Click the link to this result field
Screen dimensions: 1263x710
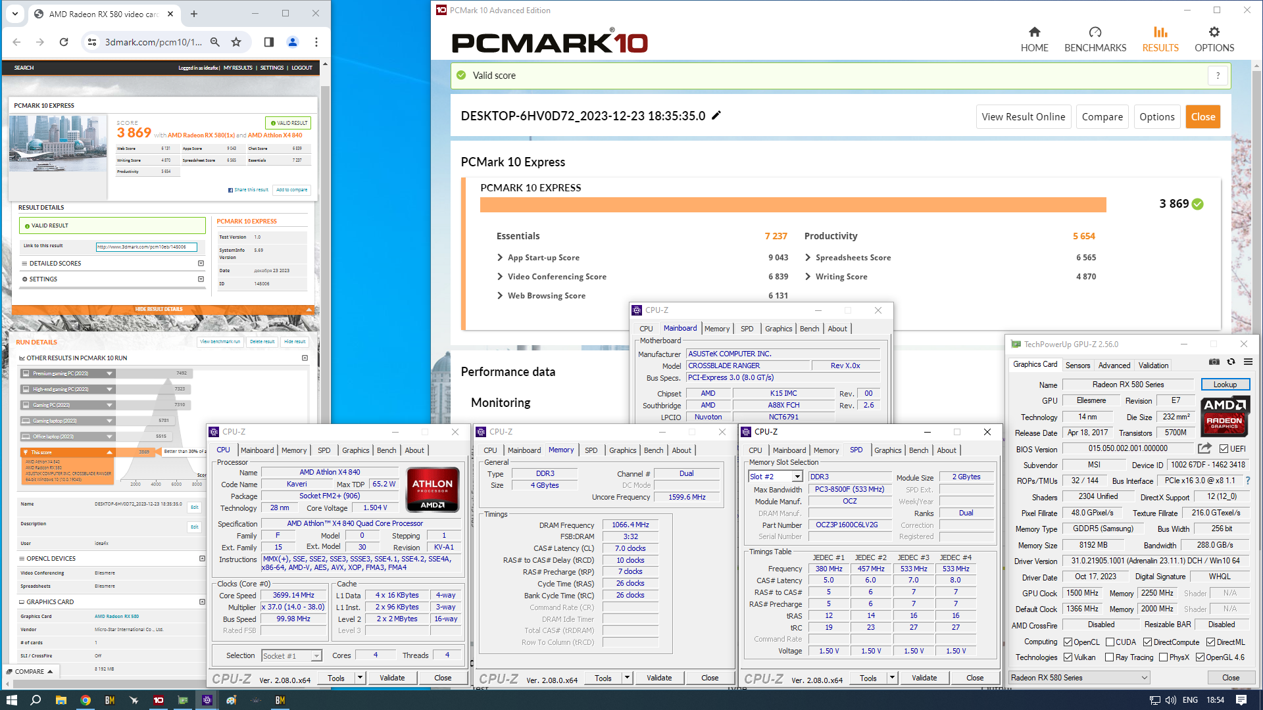pos(146,247)
